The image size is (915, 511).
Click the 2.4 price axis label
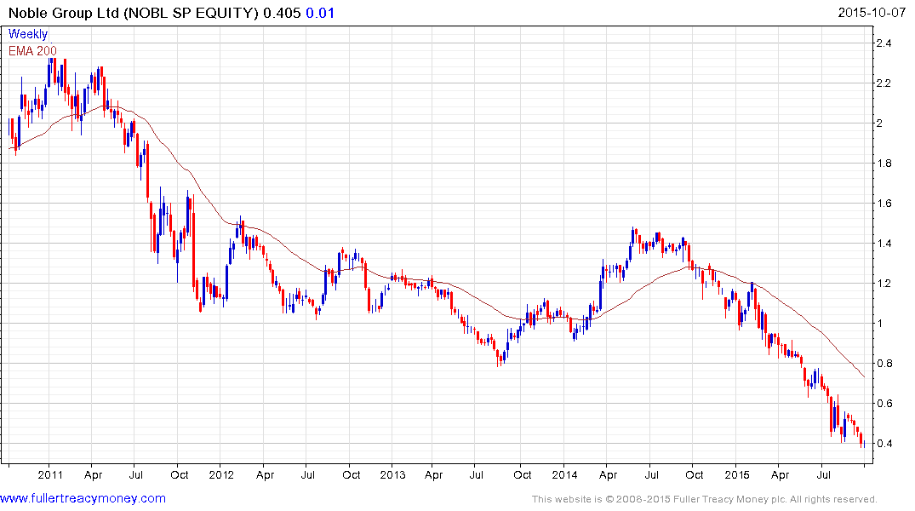click(x=884, y=43)
